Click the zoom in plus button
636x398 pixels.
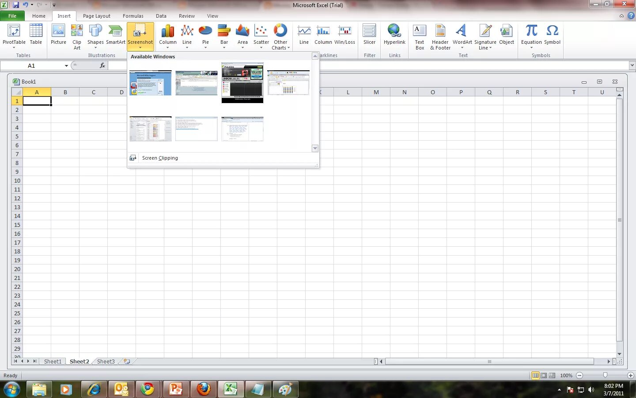click(x=630, y=375)
